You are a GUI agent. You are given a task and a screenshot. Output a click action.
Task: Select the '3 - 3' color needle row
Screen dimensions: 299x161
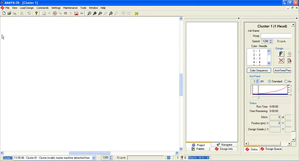pos(257,59)
